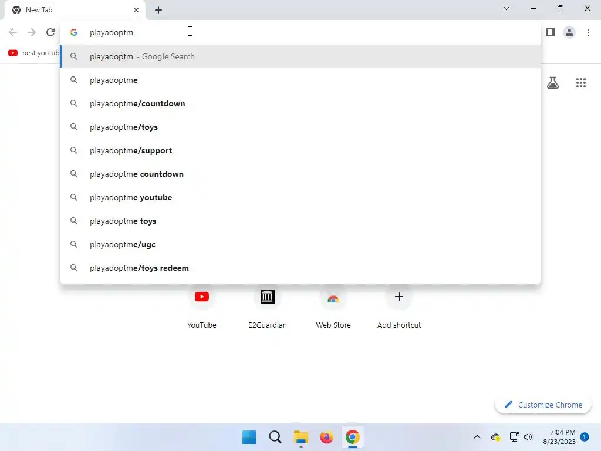Toggle the side panel icon
This screenshot has height=451, width=601.
551,32
